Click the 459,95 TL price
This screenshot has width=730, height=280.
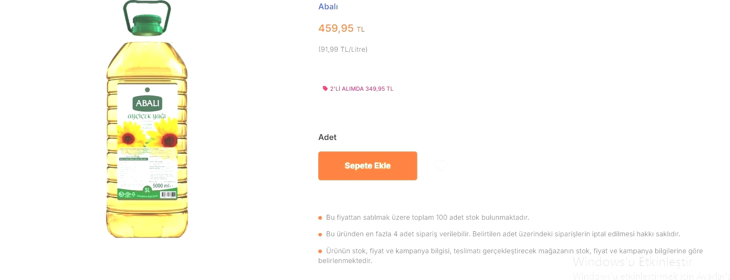coord(341,28)
